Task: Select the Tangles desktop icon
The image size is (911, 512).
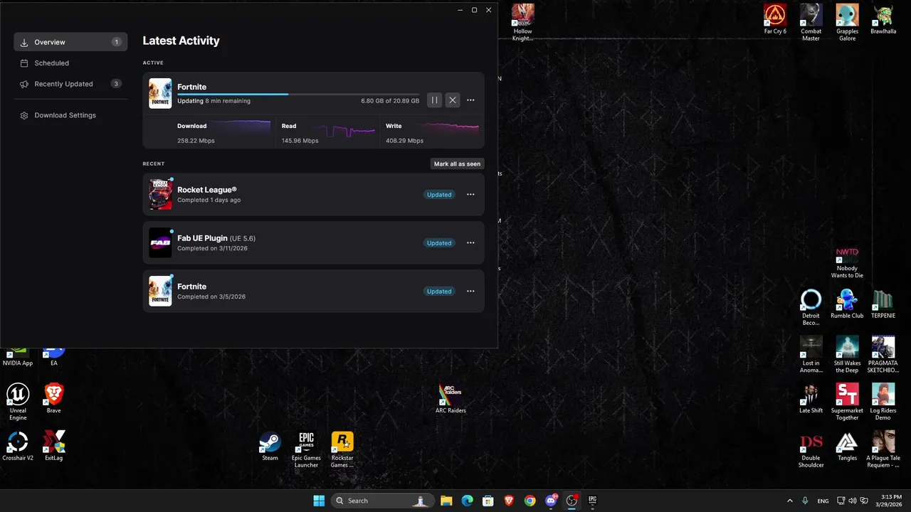Action: tap(847, 446)
